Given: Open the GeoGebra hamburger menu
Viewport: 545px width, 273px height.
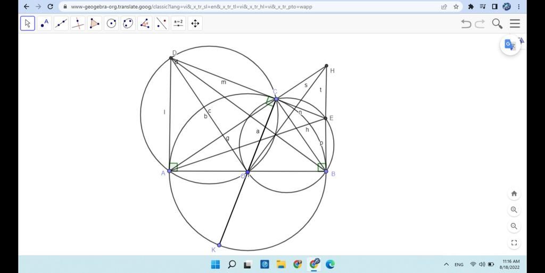Looking at the screenshot, I should click(x=515, y=23).
